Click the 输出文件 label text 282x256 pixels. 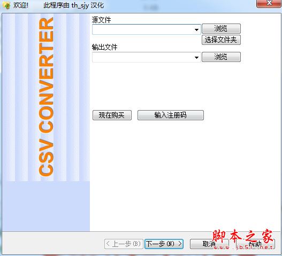click(104, 47)
